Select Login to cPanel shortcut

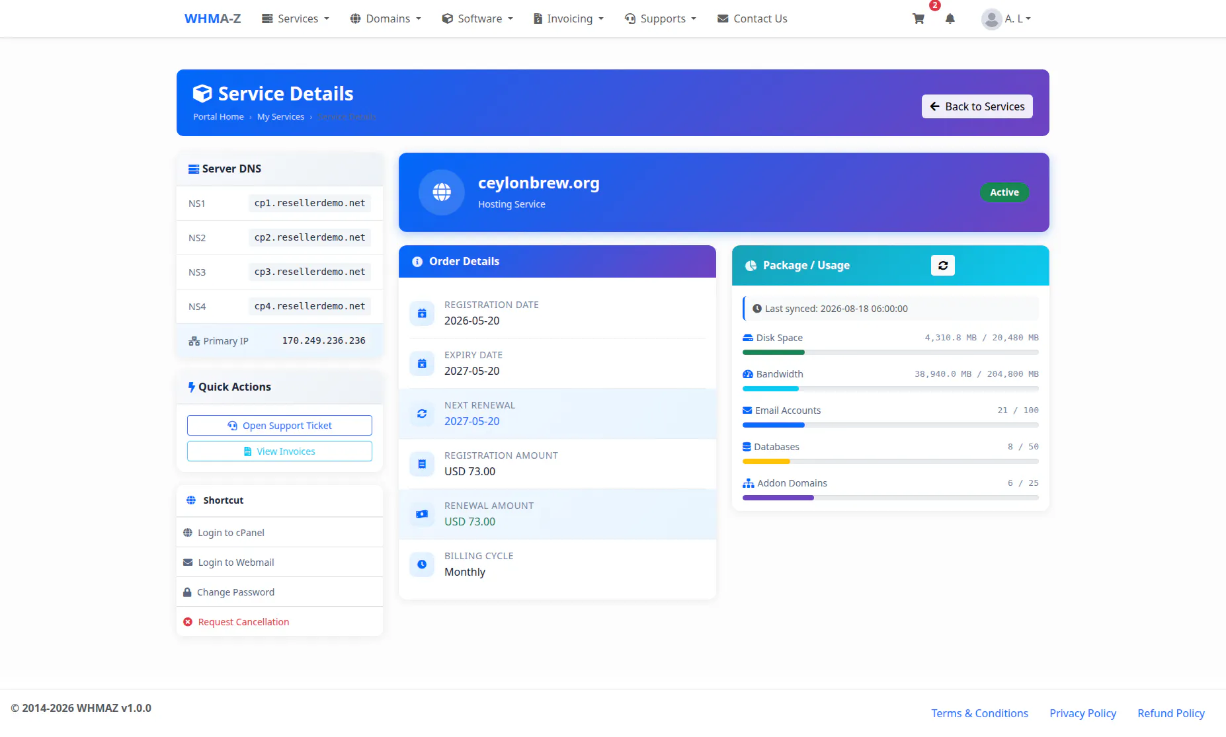280,533
